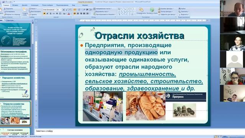
Task: Open the change case Aa menu
Action: pyautogui.click(x=64, y=14)
